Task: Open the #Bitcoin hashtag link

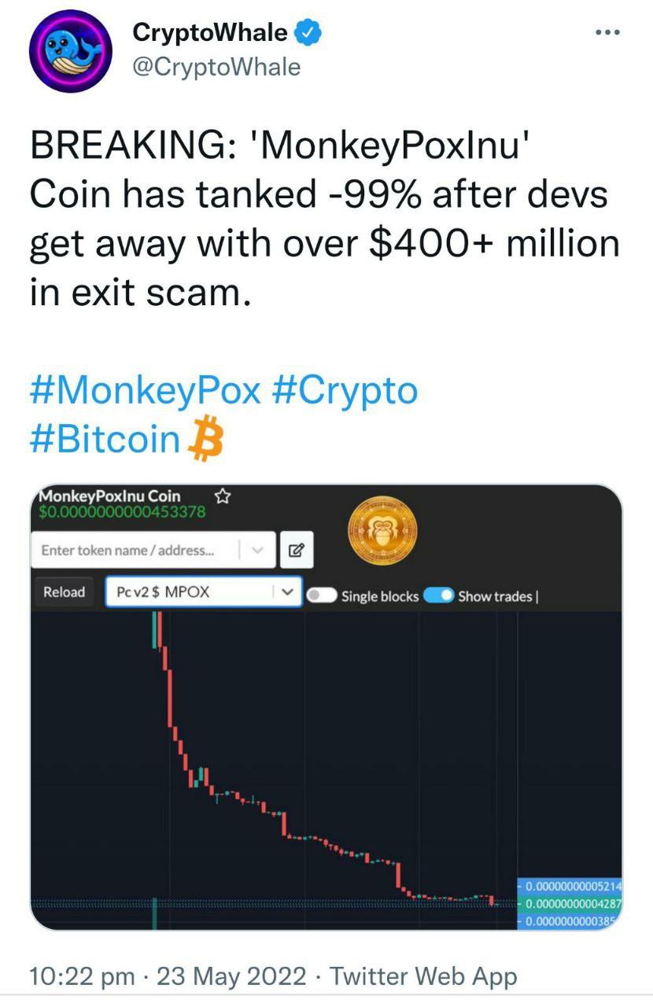Action: (x=105, y=438)
